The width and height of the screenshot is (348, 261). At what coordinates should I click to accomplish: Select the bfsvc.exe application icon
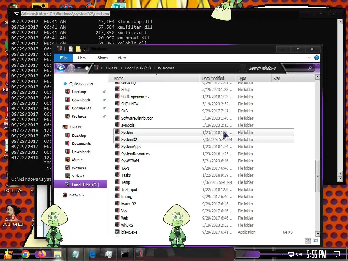pos(117,232)
